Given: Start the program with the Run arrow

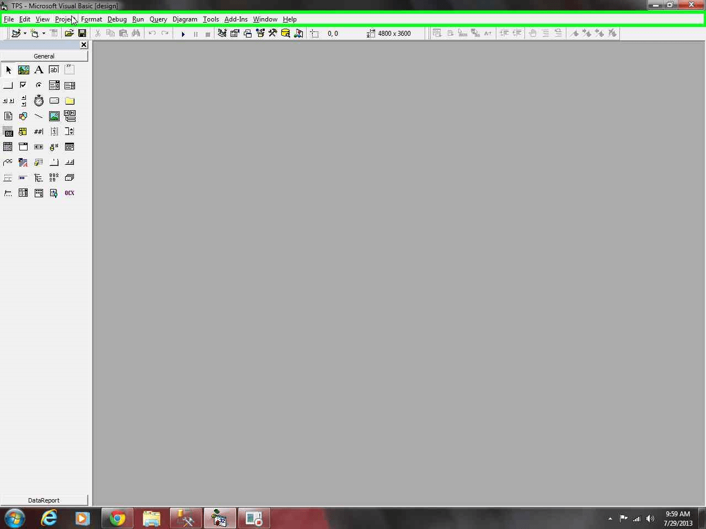Looking at the screenshot, I should pyautogui.click(x=183, y=34).
